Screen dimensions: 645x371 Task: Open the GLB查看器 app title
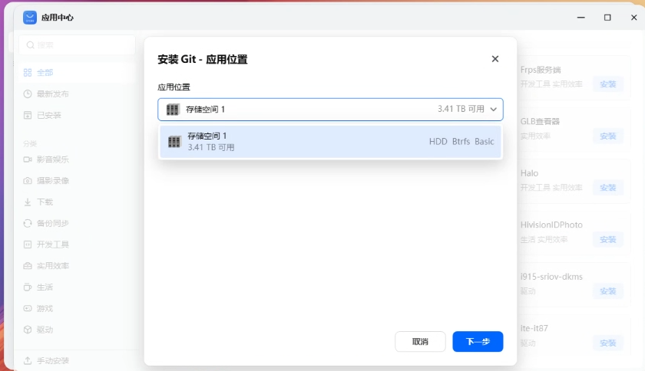tap(540, 122)
